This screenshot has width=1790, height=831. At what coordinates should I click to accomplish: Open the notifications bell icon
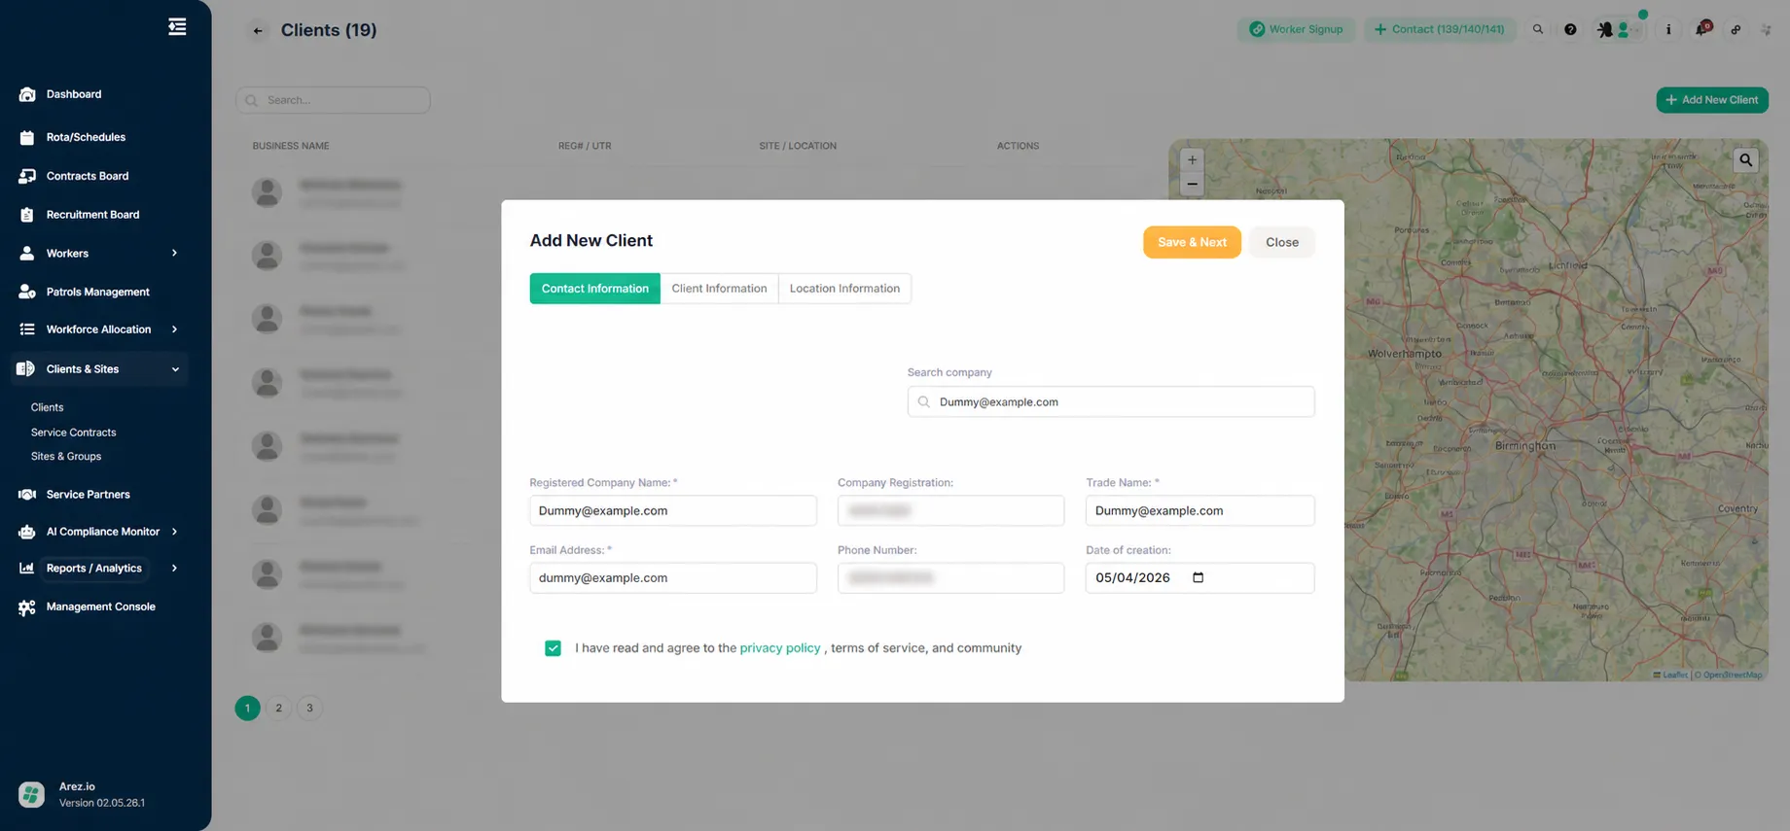pos(1701,29)
